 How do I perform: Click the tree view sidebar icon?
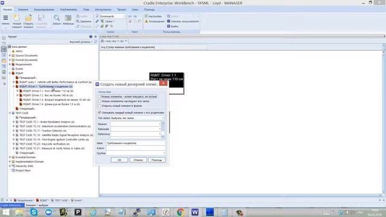click(4, 49)
